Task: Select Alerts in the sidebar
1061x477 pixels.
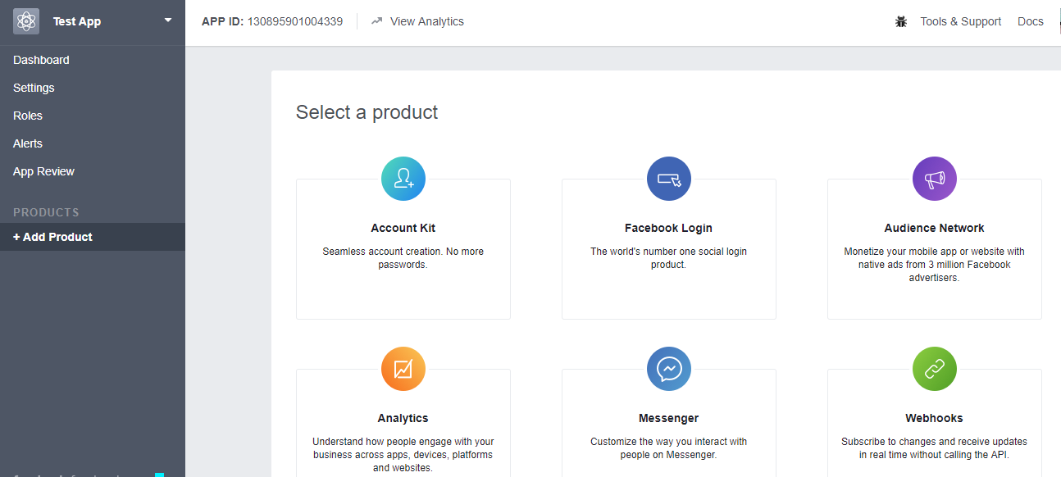Action: [x=93, y=143]
